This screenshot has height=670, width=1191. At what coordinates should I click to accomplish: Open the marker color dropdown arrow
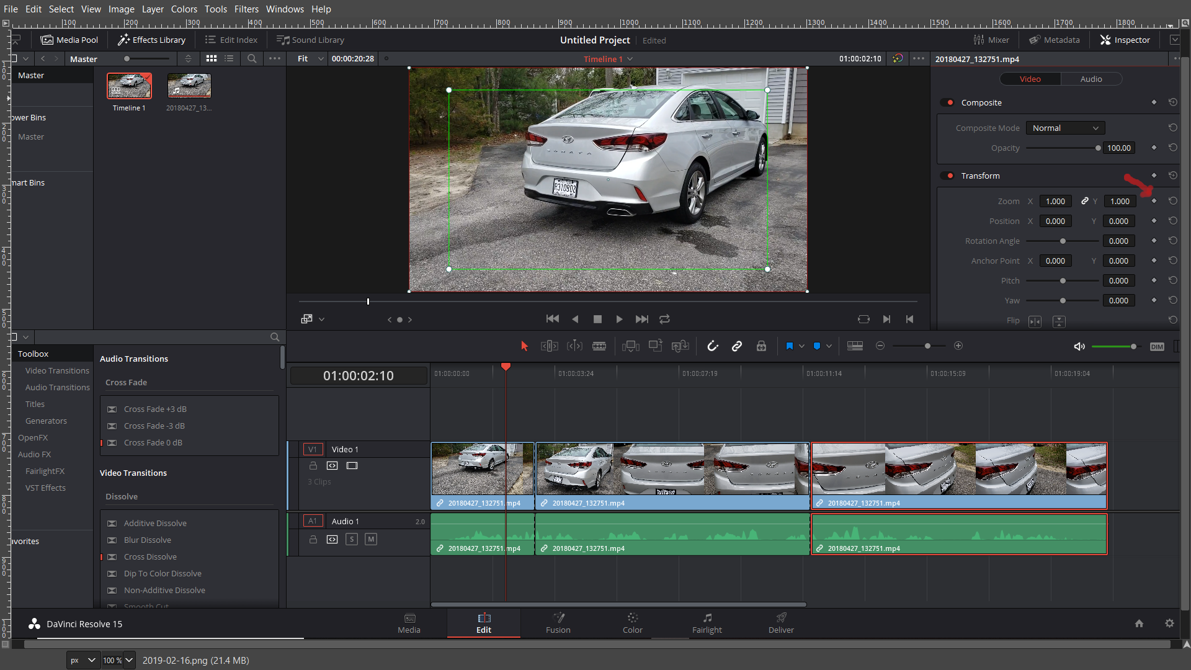pos(829,346)
